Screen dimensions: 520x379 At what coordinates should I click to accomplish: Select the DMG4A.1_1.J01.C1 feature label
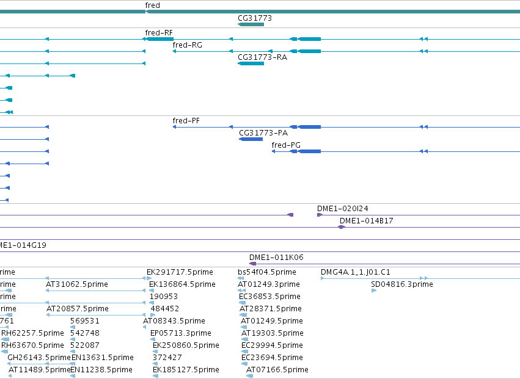click(x=356, y=272)
